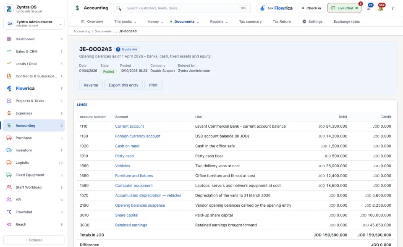
Task: Click the Contracts & Subscriptions document icon
Action: (x=9, y=76)
